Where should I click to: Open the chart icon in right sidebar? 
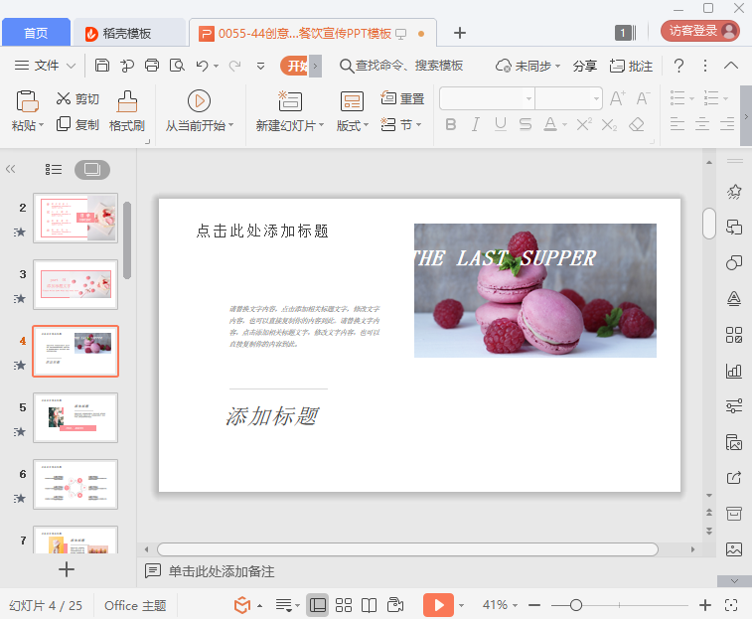[734, 371]
